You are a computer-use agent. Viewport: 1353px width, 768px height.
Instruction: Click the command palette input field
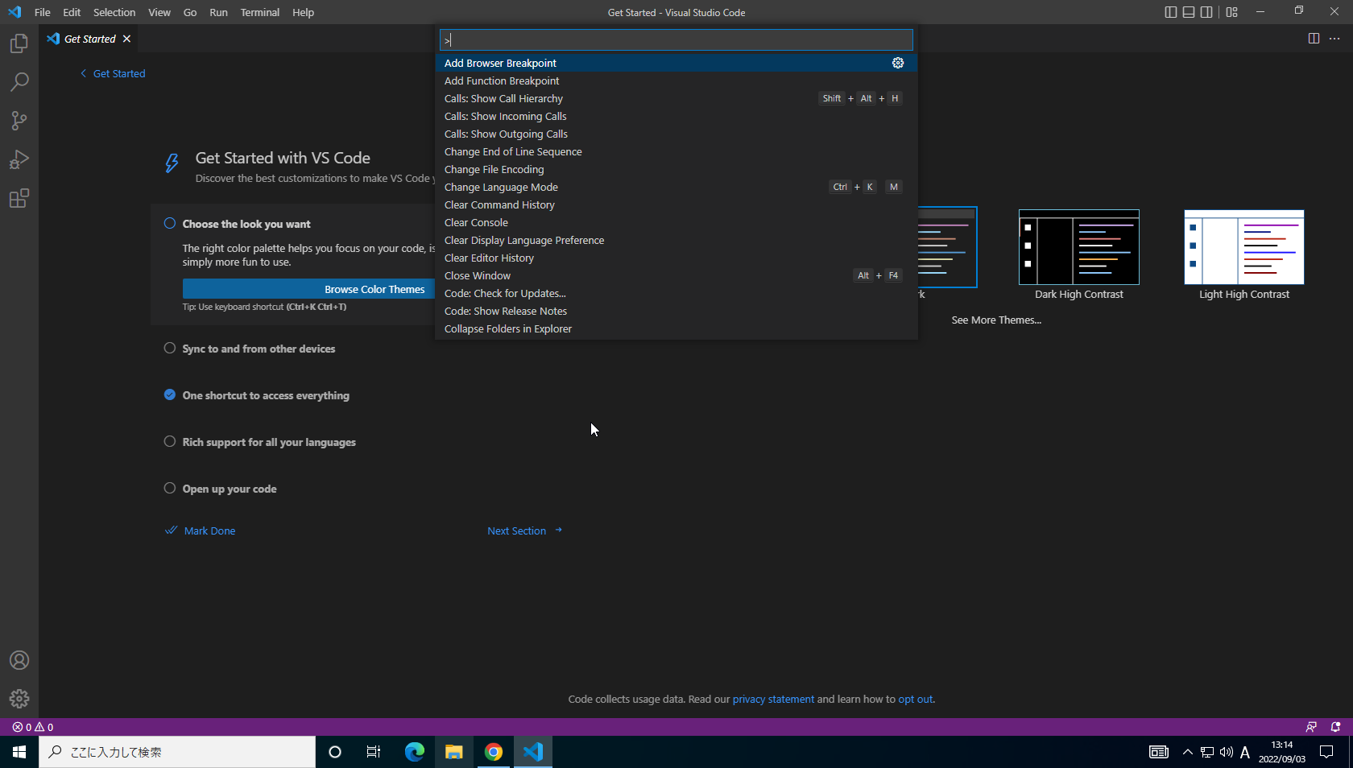[676, 39]
